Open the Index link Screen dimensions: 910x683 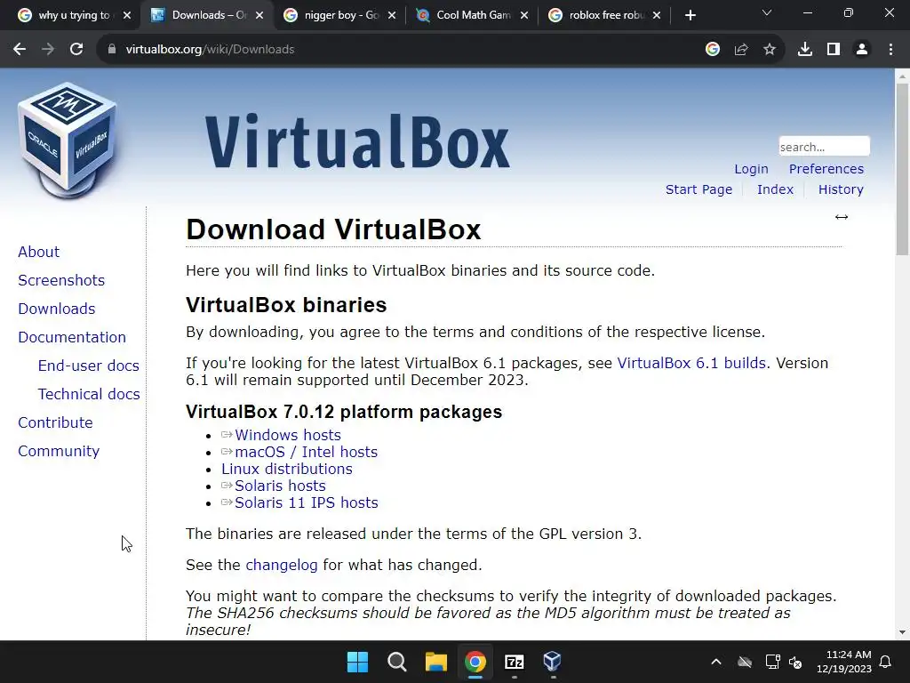[775, 189]
